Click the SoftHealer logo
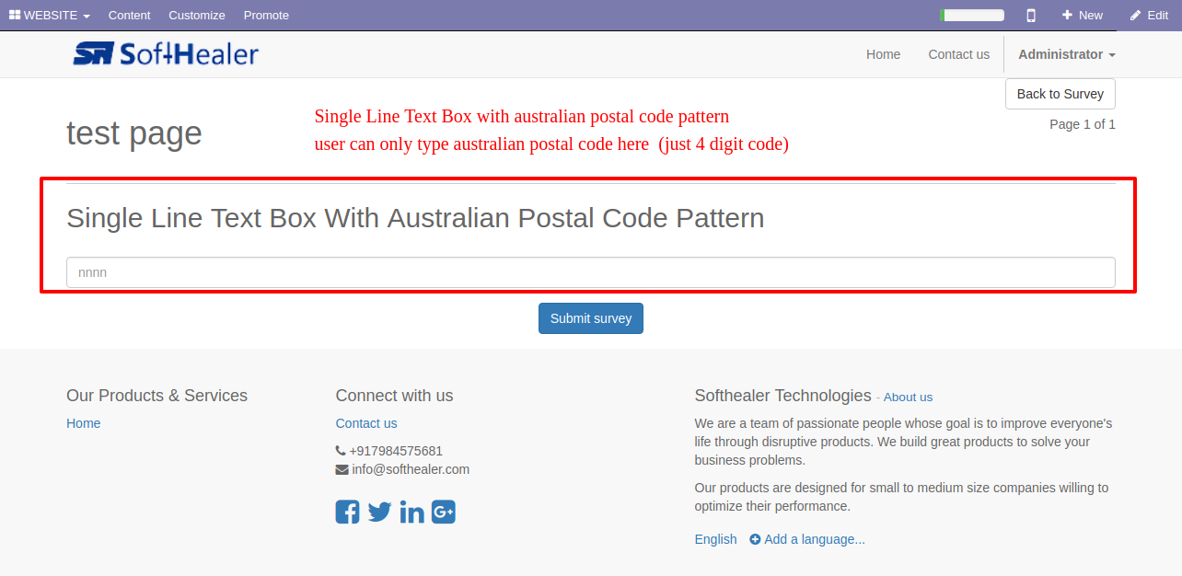This screenshot has width=1182, height=576. coord(166,54)
